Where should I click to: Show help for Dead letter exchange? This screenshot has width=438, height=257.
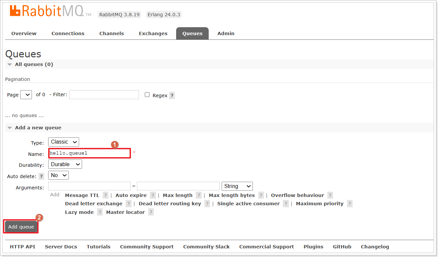[129, 204]
